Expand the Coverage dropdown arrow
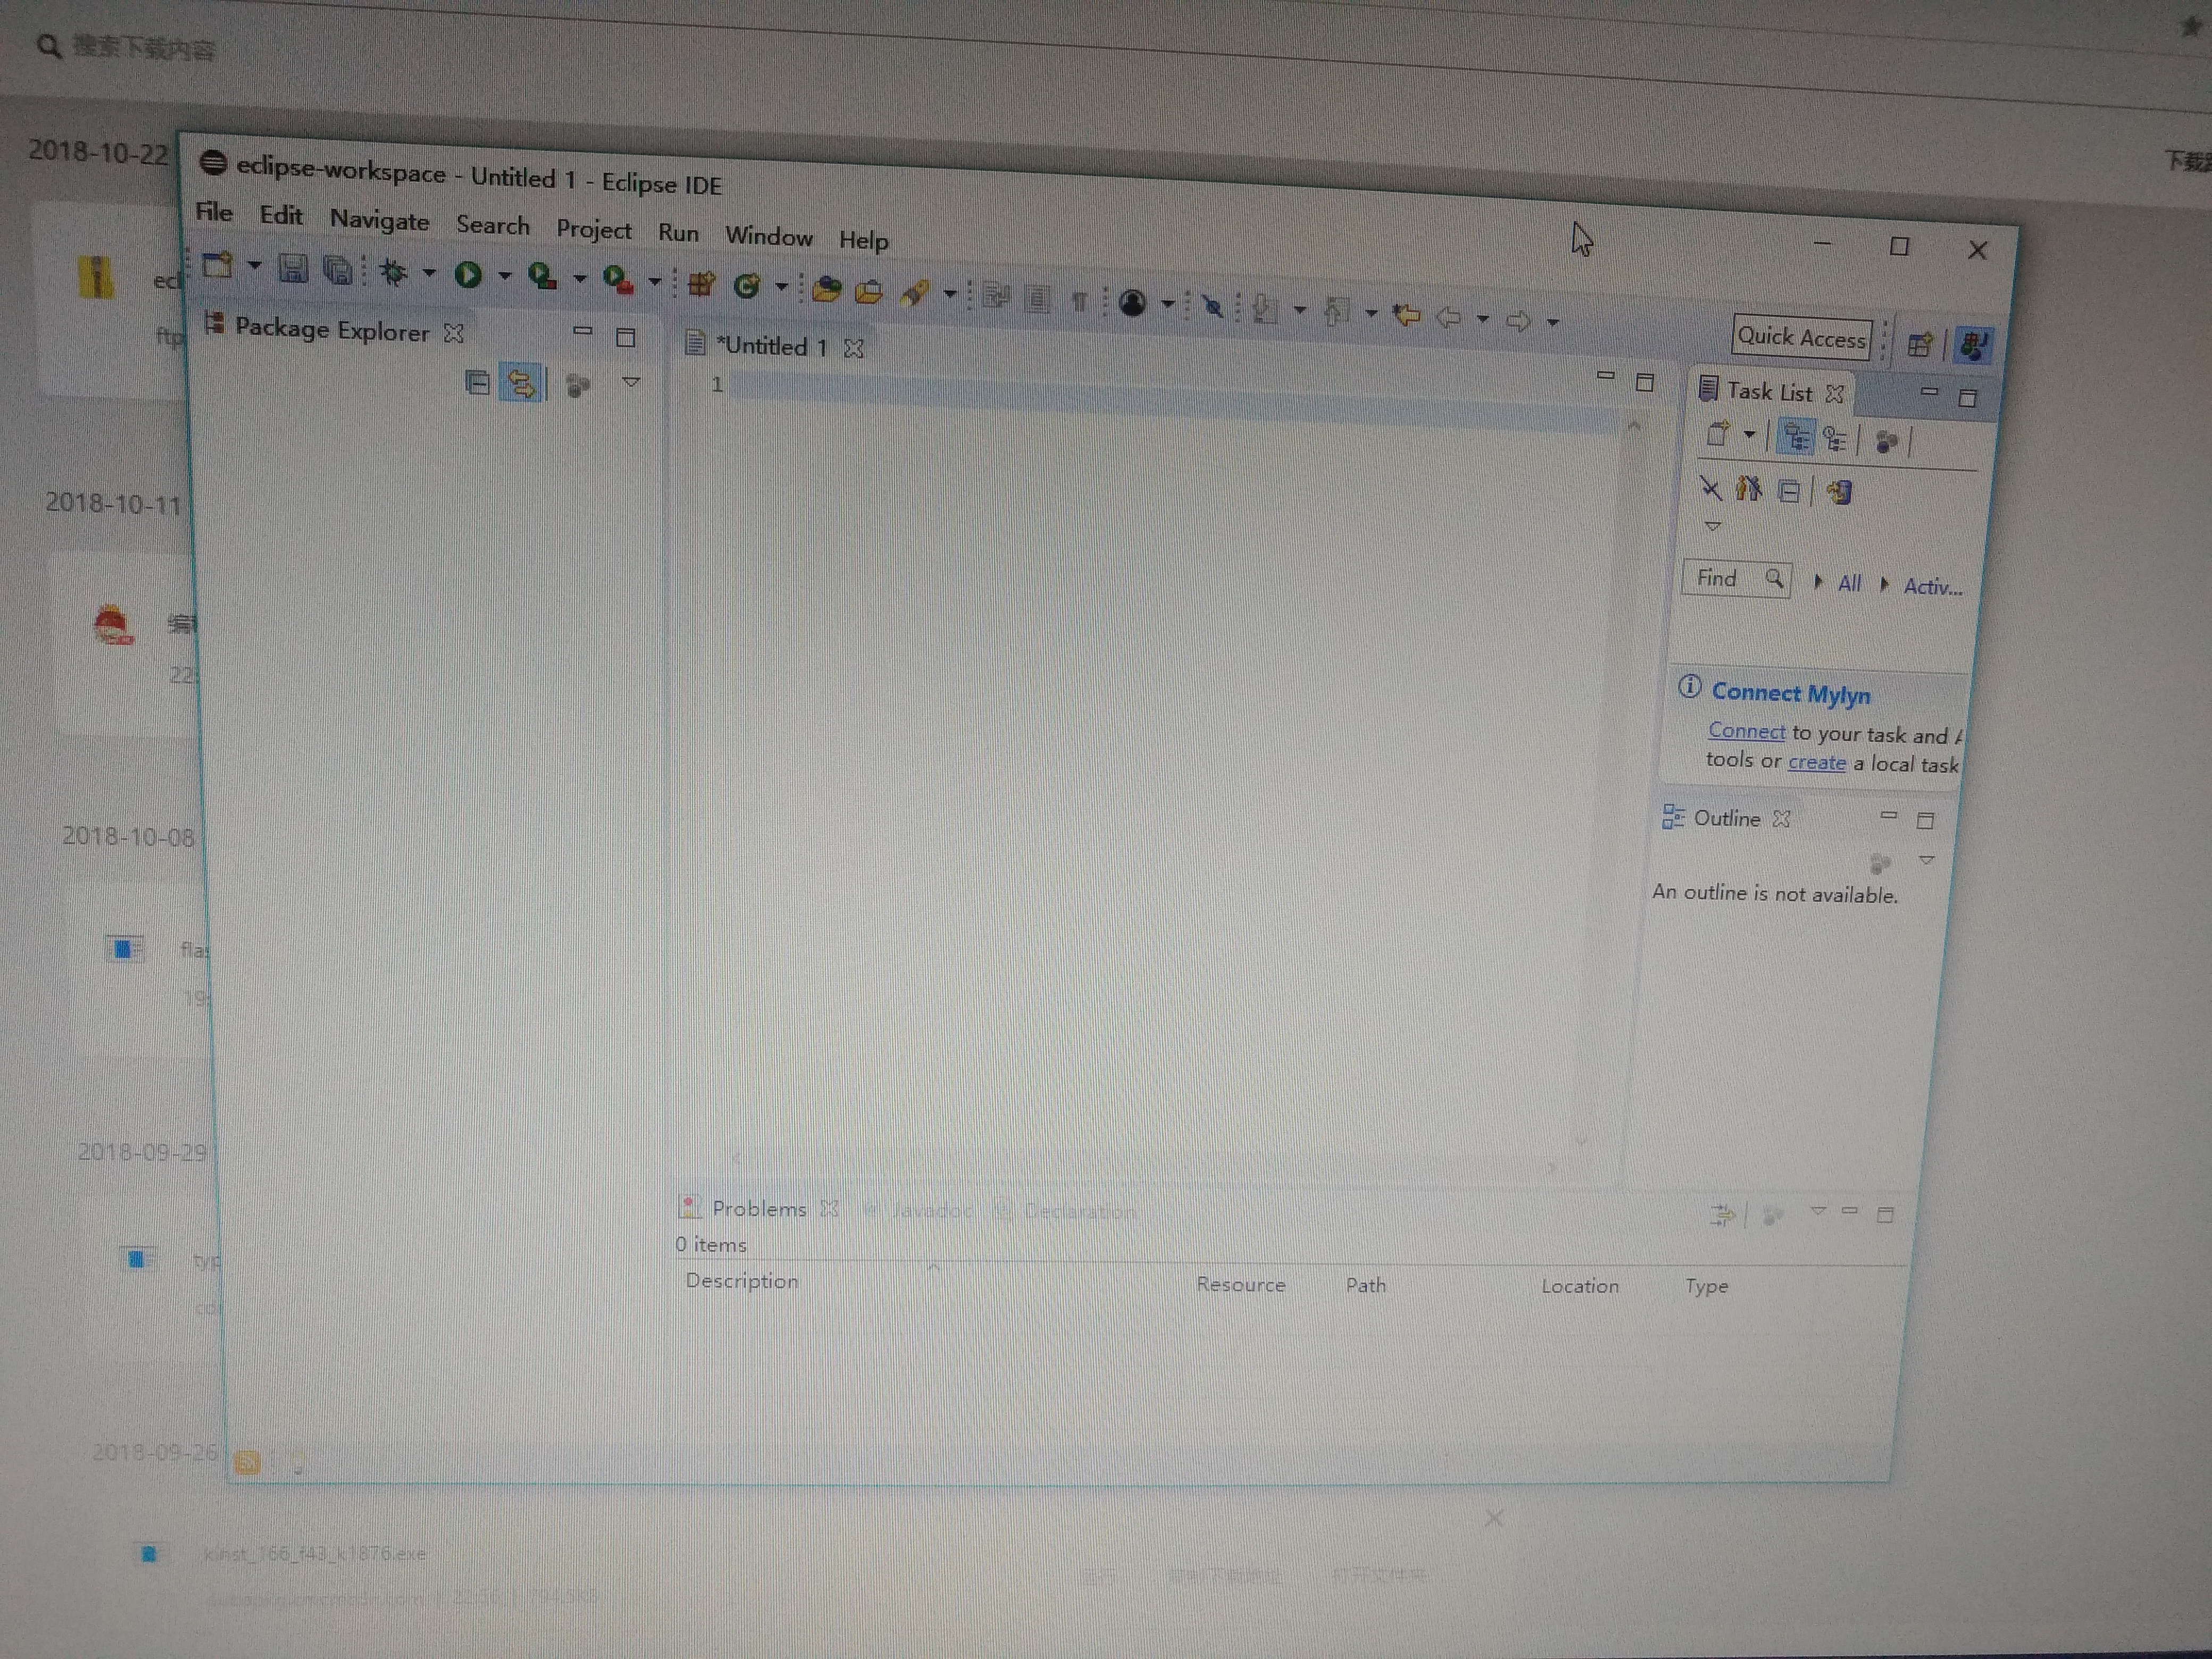Screen dimensions: 2212x1659 point(579,279)
